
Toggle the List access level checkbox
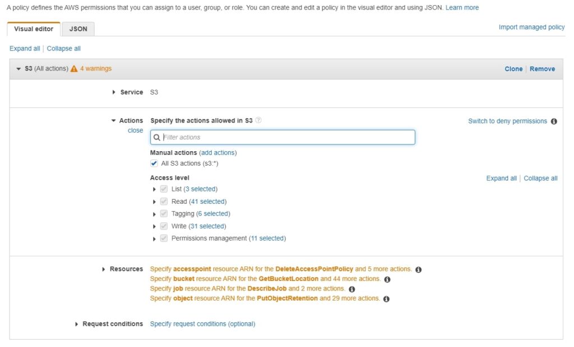(163, 189)
